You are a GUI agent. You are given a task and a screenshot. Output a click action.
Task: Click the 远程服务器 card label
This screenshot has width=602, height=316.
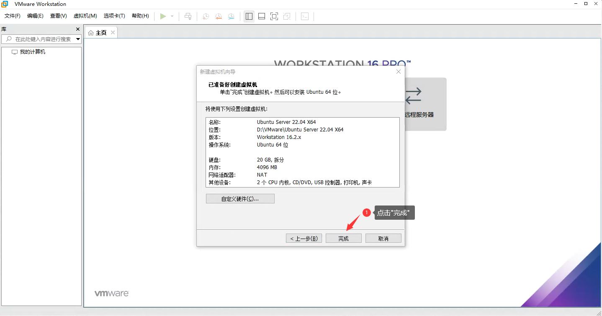pos(419,115)
